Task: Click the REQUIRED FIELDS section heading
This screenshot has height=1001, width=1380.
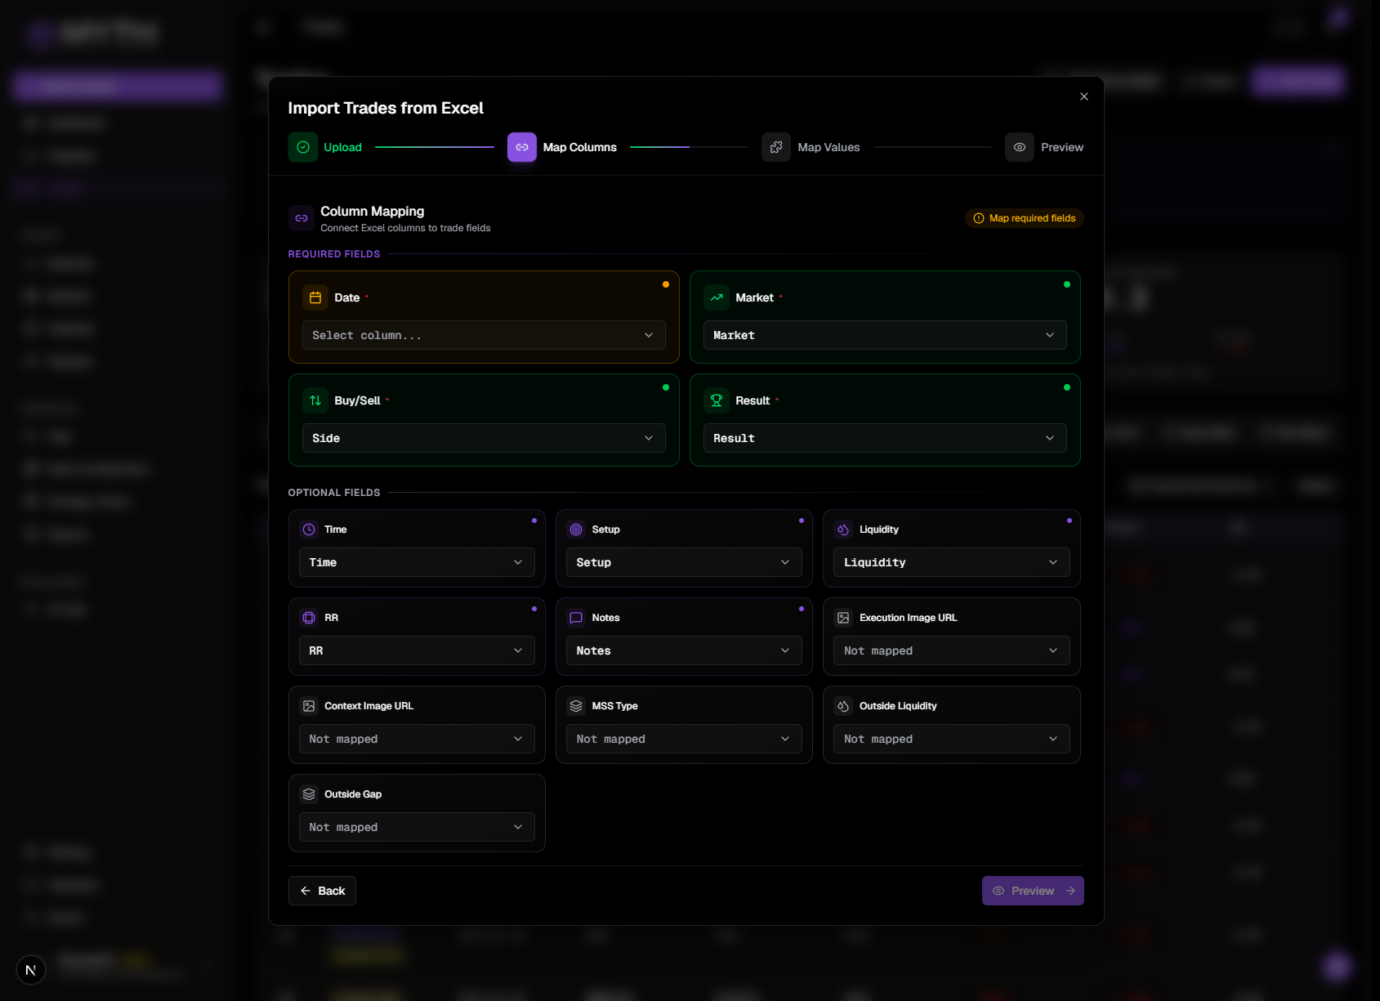Action: coord(334,254)
